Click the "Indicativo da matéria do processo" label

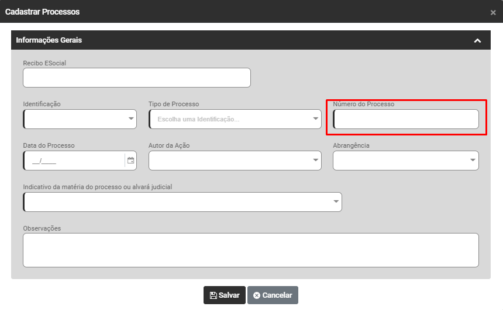pos(97,187)
